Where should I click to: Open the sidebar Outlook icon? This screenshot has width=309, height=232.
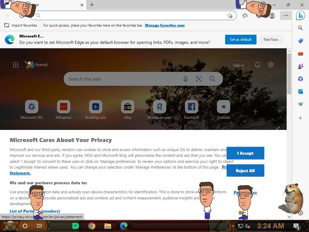pos(300,92)
